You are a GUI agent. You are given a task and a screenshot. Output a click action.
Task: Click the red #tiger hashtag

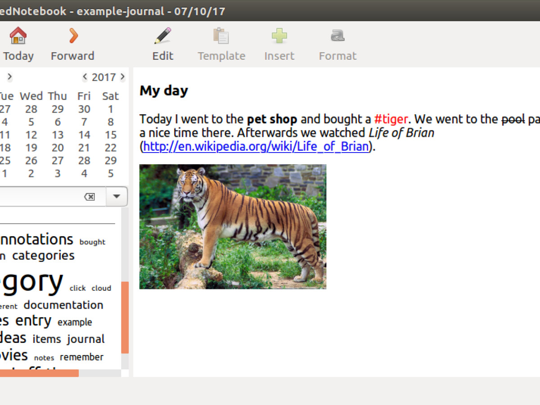point(391,119)
